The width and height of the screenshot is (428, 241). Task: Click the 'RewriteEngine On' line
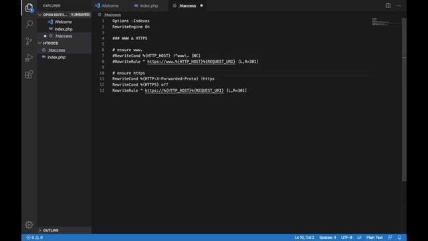point(131,27)
